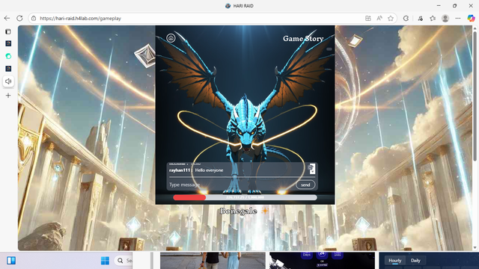Switch to the green circle vertical tab

[8, 56]
